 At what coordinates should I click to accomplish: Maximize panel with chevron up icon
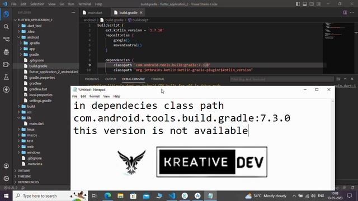[x=345, y=79]
